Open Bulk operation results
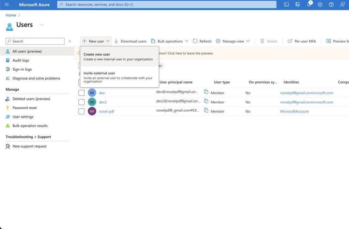Viewport: 349px width, 229px height. coord(30,126)
